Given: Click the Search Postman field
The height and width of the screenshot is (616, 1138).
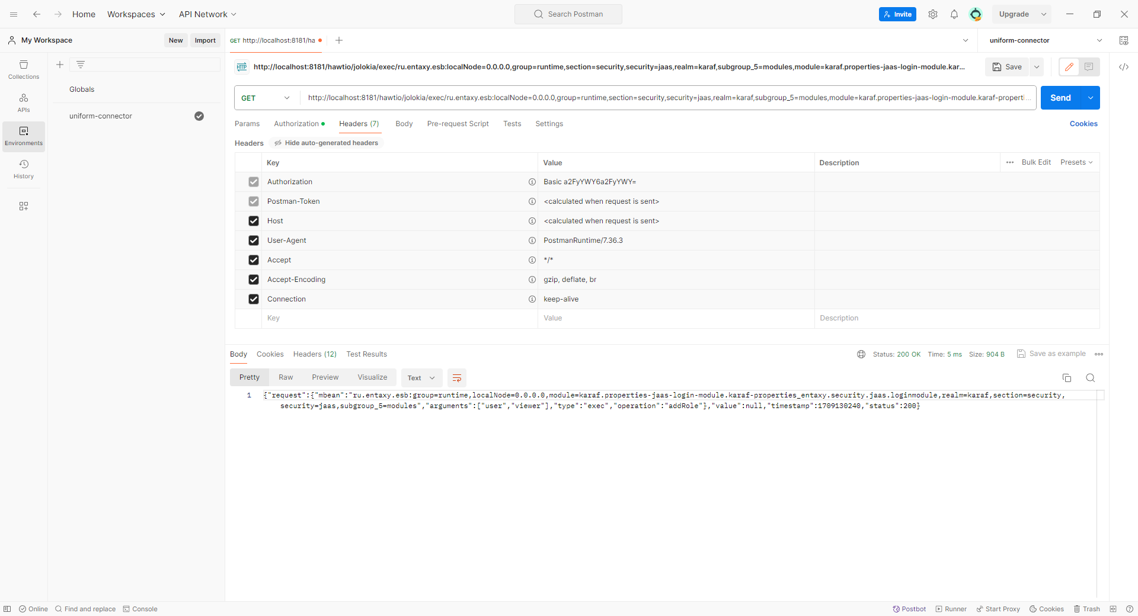Looking at the screenshot, I should 568,14.
